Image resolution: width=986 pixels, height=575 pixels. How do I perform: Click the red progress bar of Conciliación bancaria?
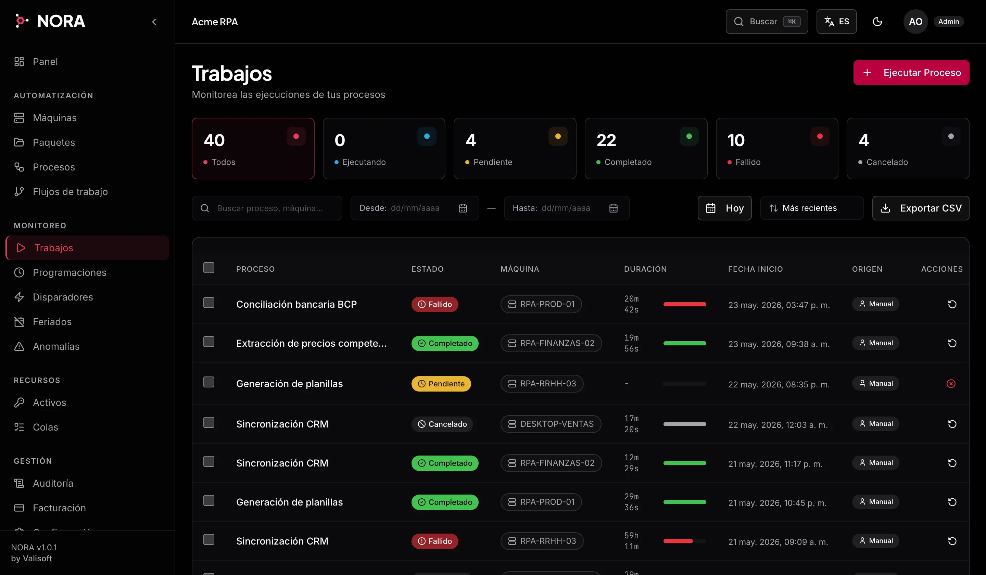click(684, 304)
